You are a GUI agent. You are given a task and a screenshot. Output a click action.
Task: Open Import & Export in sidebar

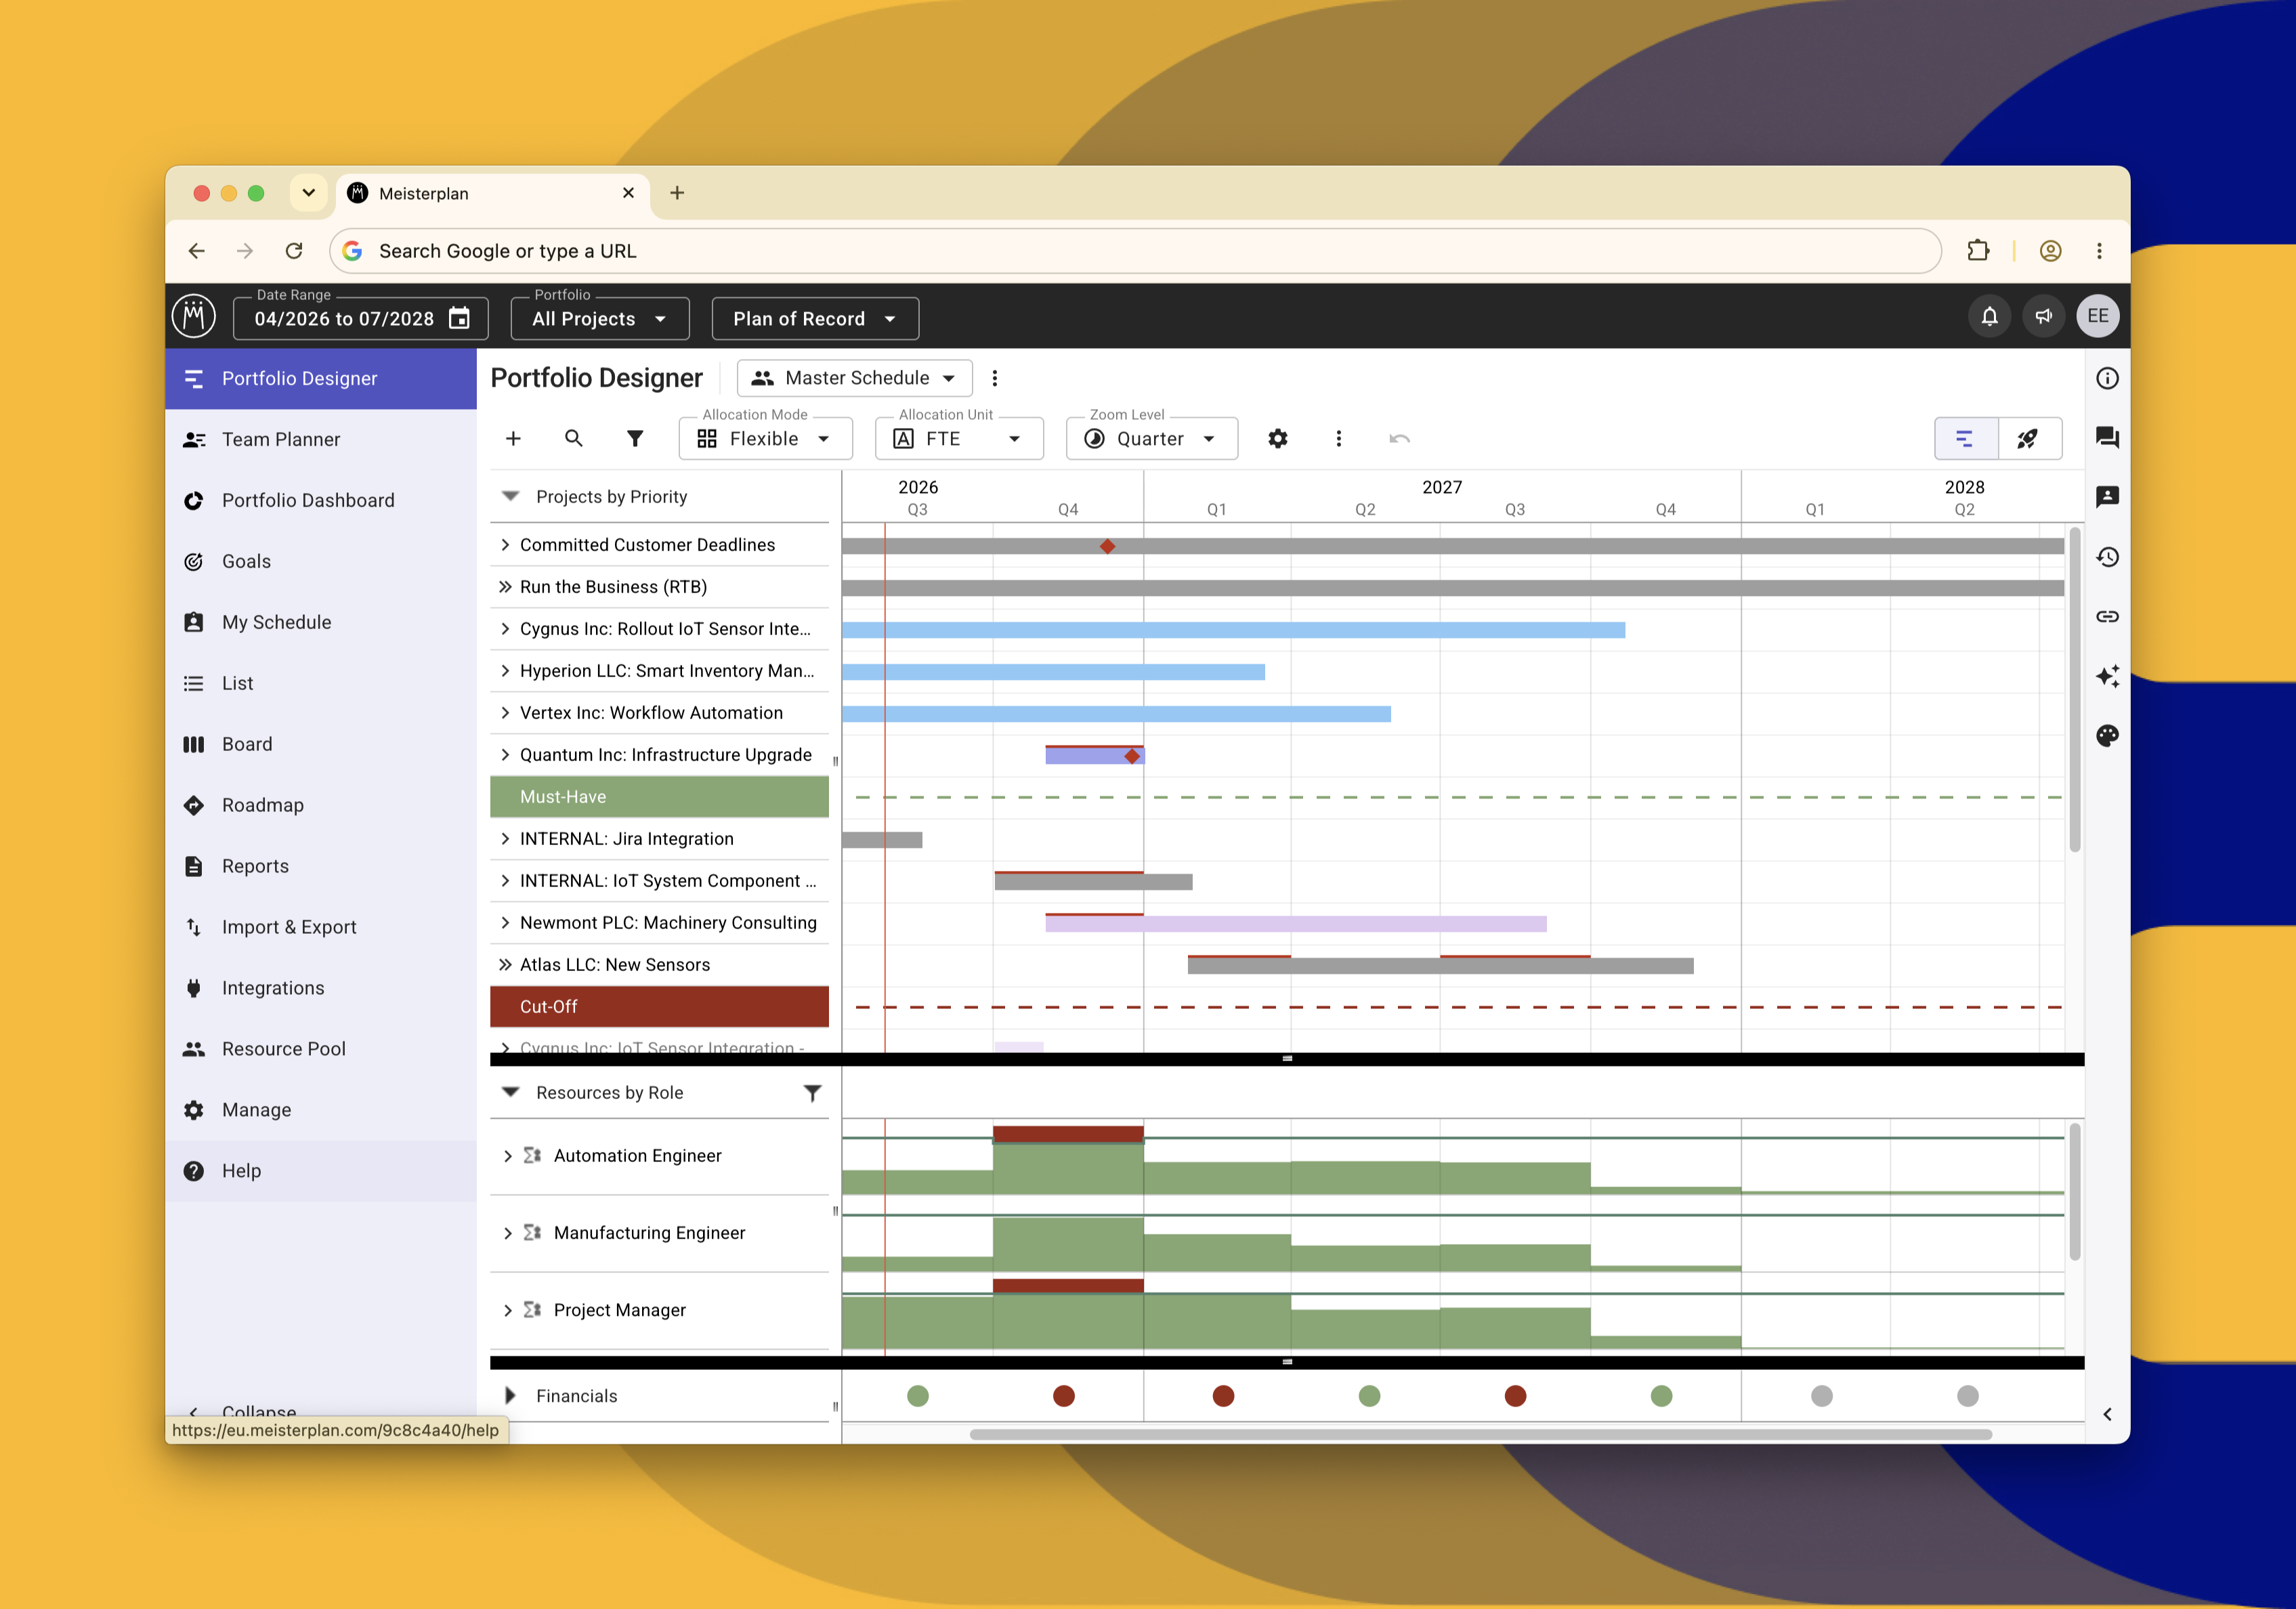coord(320,927)
